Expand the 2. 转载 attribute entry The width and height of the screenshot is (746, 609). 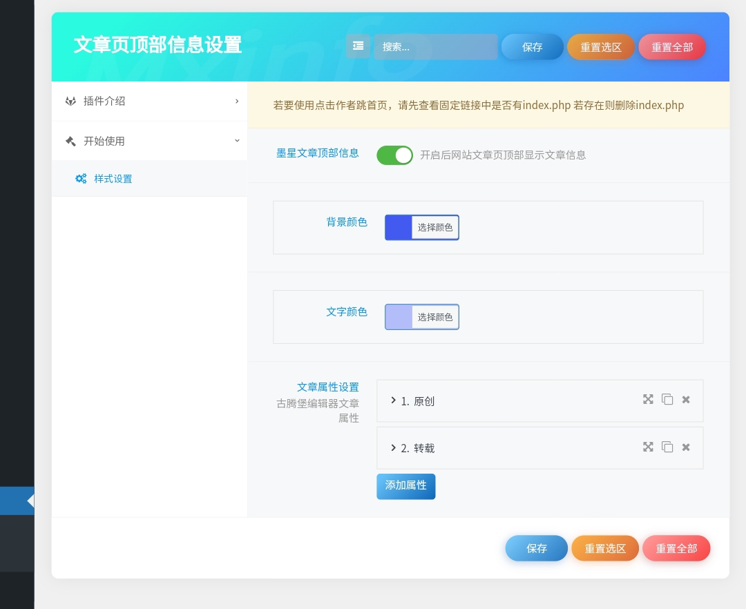point(393,447)
